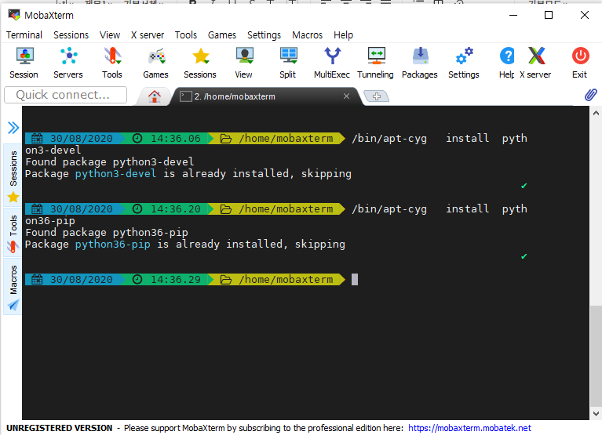Click the red Exit power icon
602x435 pixels.
580,63
